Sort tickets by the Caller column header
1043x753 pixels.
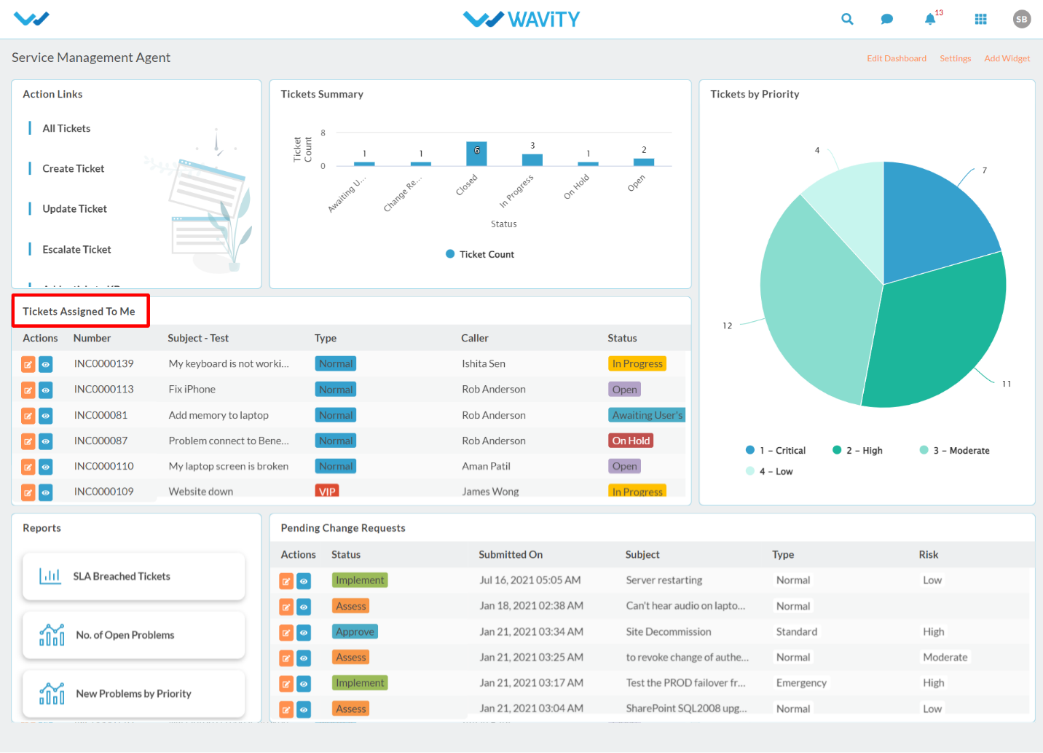tap(475, 338)
